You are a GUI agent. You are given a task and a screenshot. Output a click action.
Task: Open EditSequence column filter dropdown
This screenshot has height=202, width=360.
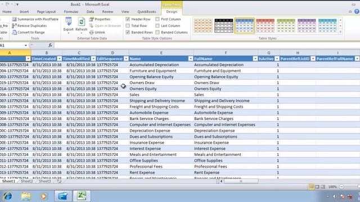(126, 59)
